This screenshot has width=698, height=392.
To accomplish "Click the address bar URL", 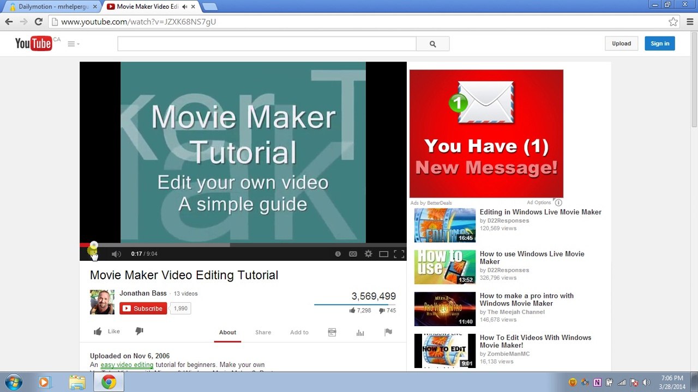I will point(139,22).
